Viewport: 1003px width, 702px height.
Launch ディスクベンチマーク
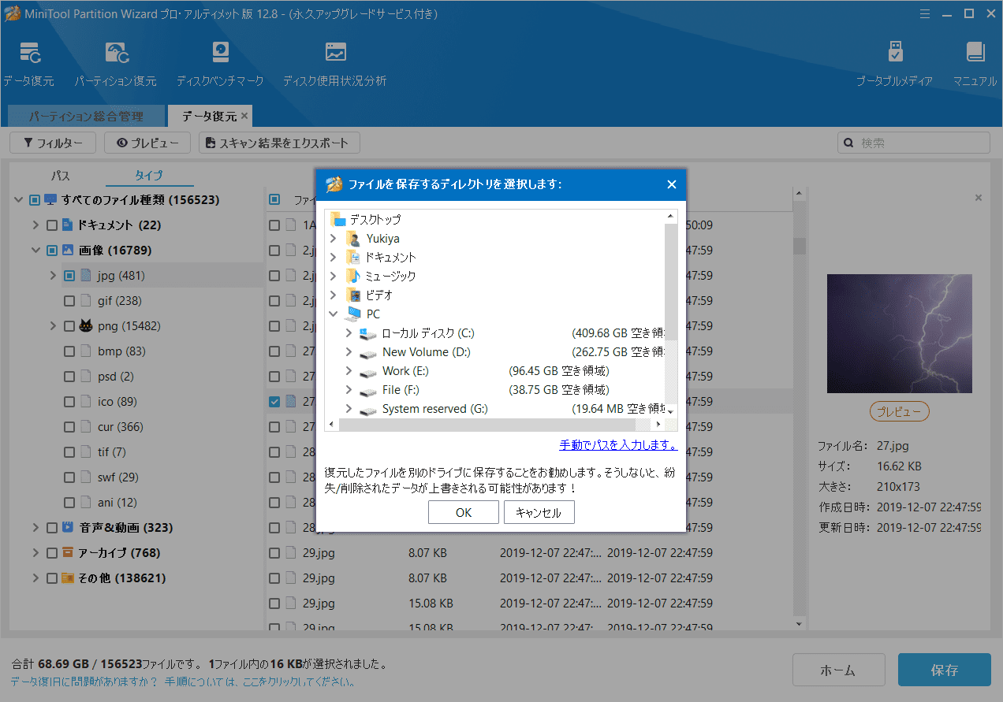pos(220,63)
